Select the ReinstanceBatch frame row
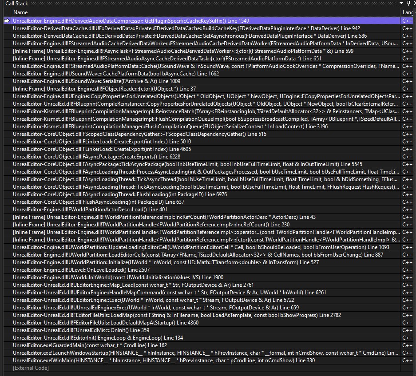The width and height of the screenshot is (416, 376). tap(206, 111)
